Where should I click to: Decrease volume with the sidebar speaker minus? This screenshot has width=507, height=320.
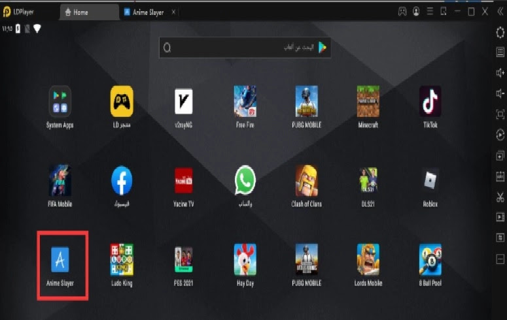coord(500,93)
